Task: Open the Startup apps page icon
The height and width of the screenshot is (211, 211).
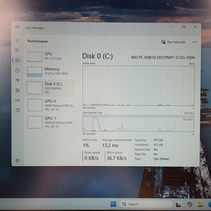Action: (17, 80)
